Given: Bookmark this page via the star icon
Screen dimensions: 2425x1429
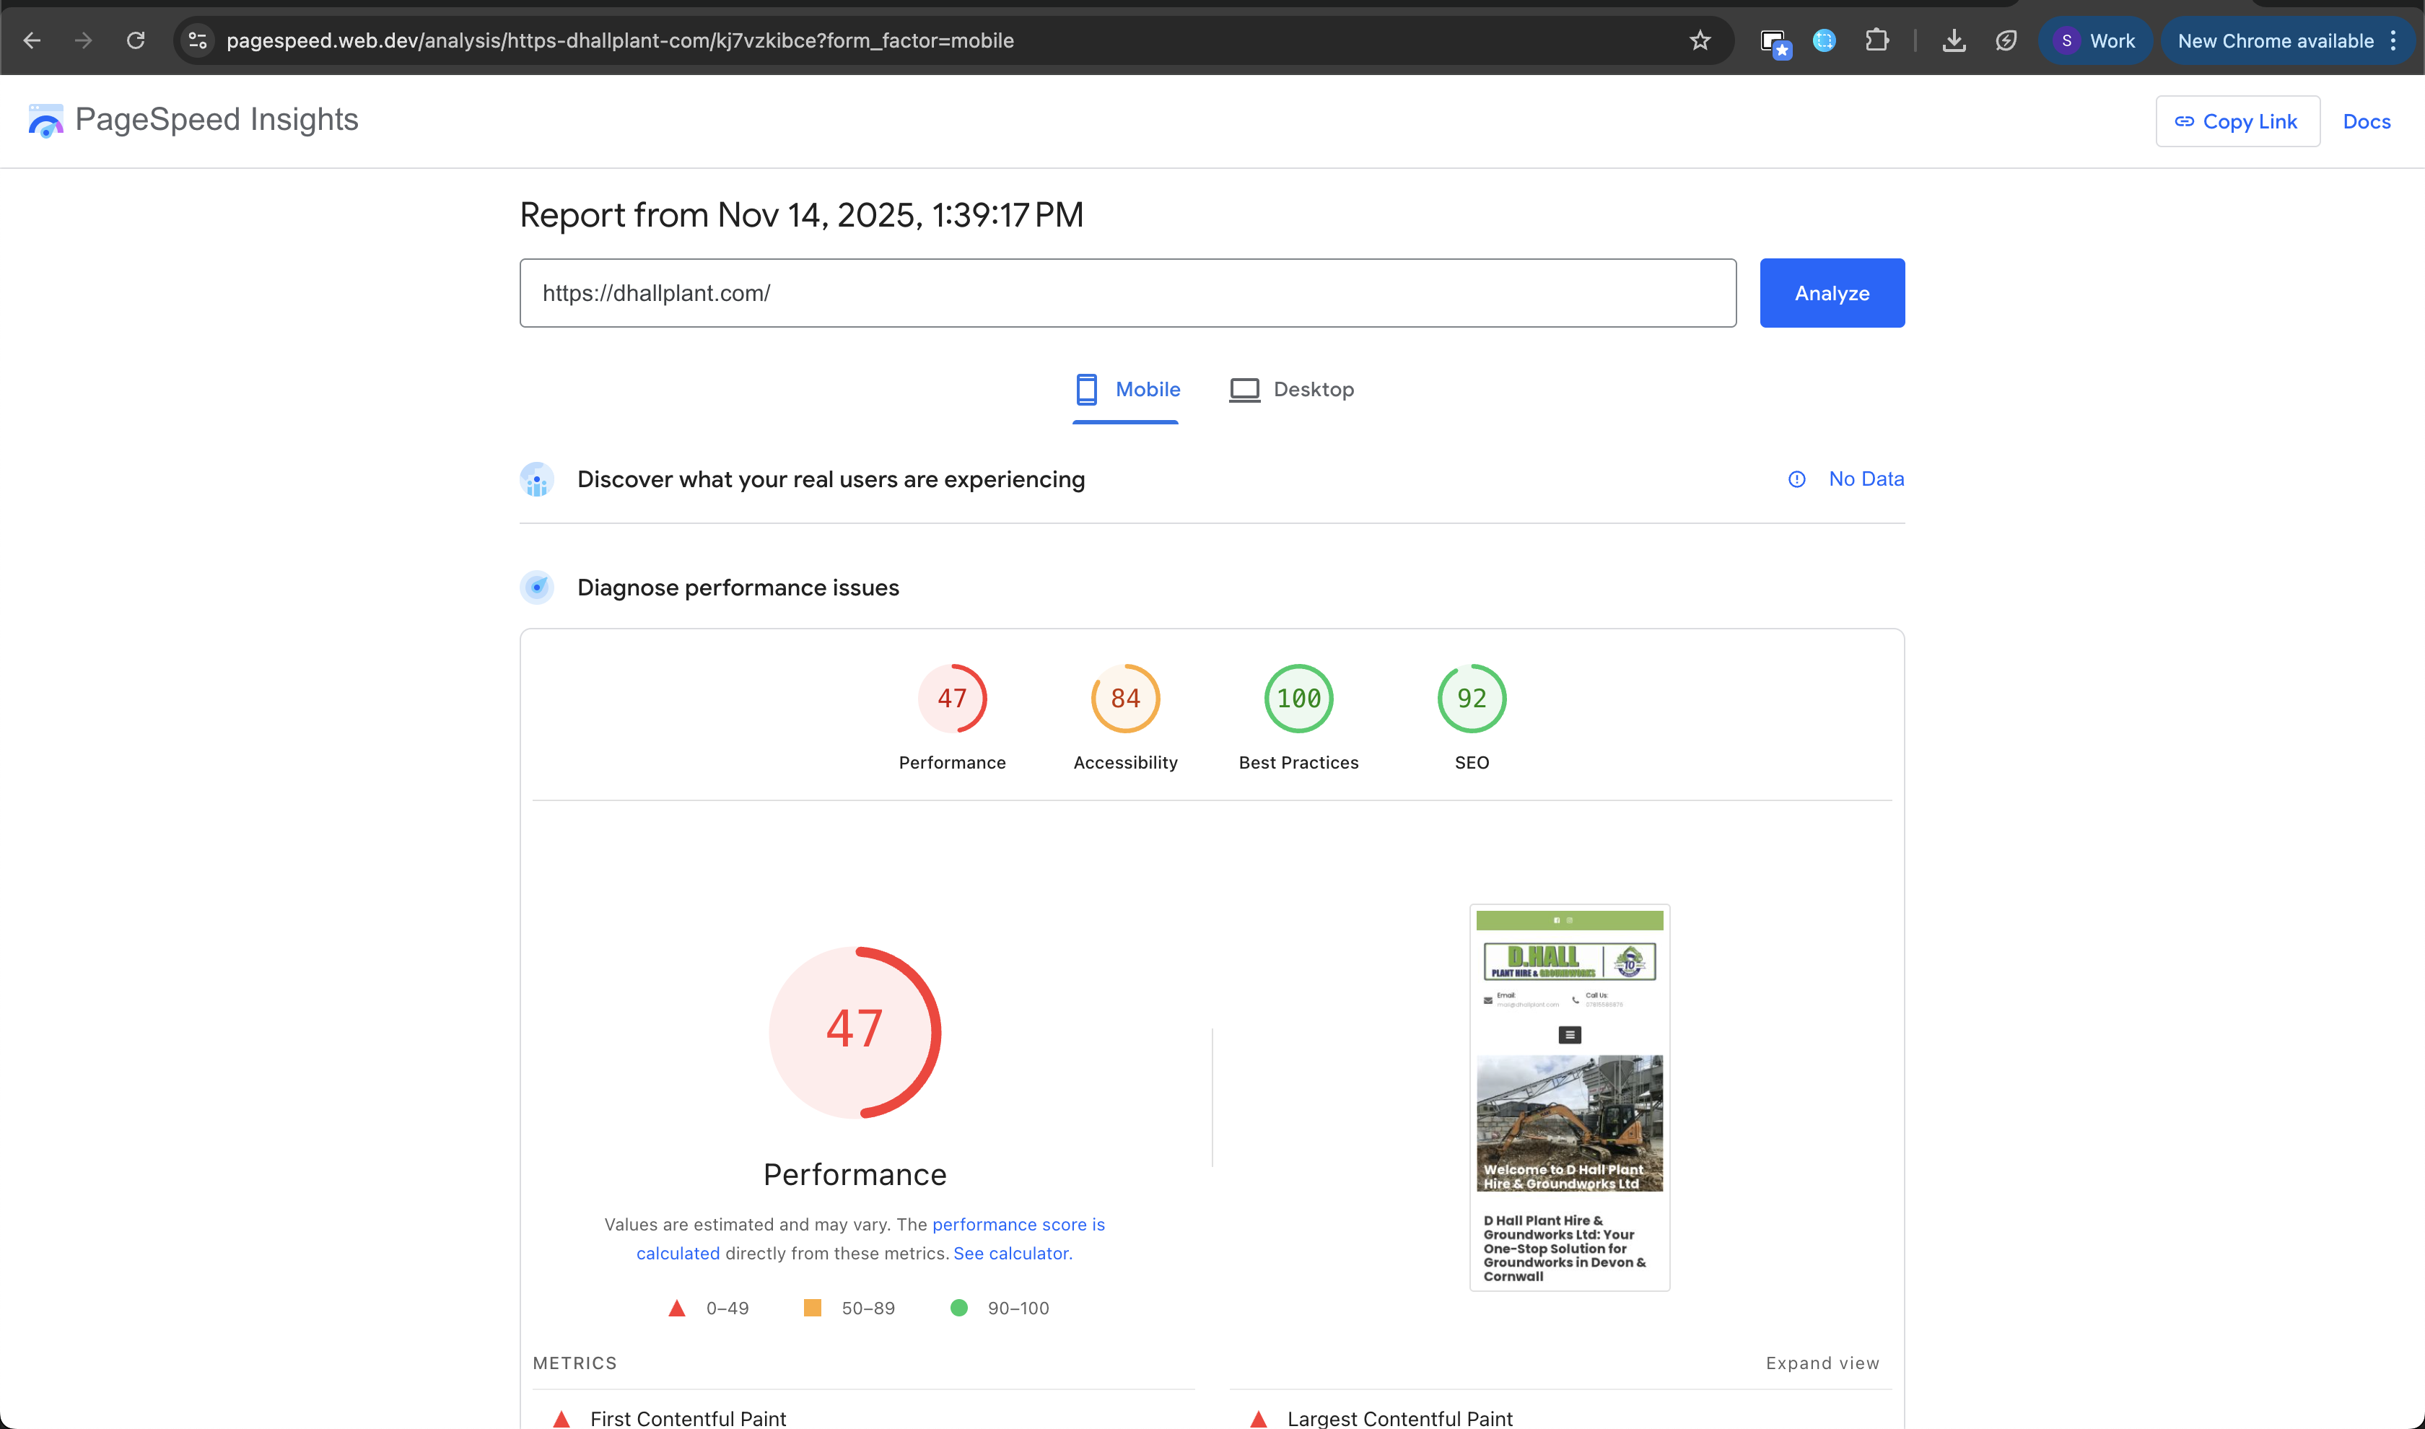Looking at the screenshot, I should pos(1700,40).
